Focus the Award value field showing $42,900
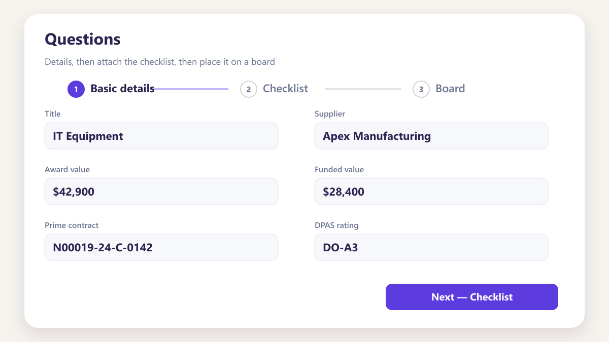The image size is (609, 342). click(x=161, y=192)
